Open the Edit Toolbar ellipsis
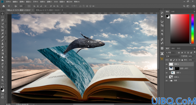The width and height of the screenshot is (196, 105). click(3, 83)
